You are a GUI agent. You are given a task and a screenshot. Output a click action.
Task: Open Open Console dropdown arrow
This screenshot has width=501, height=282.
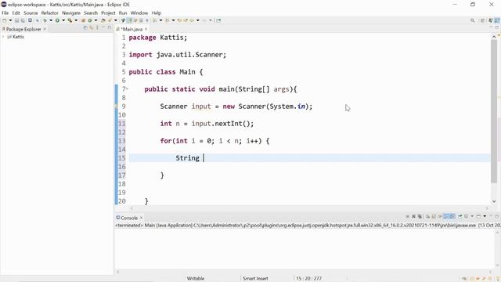pyautogui.click(x=485, y=216)
